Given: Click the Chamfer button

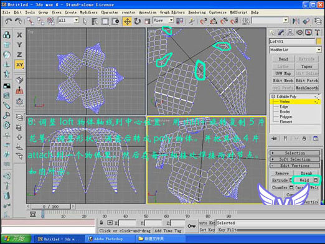Looking at the screenshot, I should [x=280, y=187].
